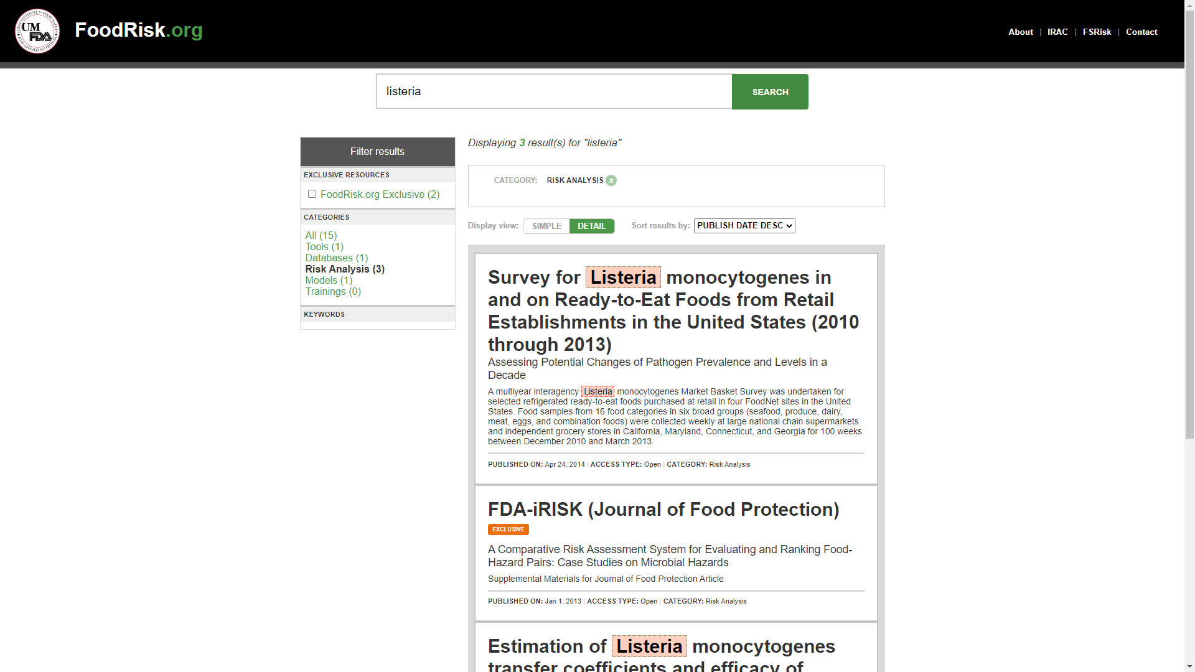
Task: Filter by All (15) category
Action: pyautogui.click(x=321, y=235)
